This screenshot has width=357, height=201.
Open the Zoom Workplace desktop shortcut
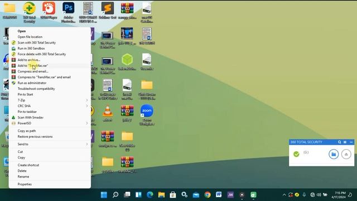[x=147, y=114]
